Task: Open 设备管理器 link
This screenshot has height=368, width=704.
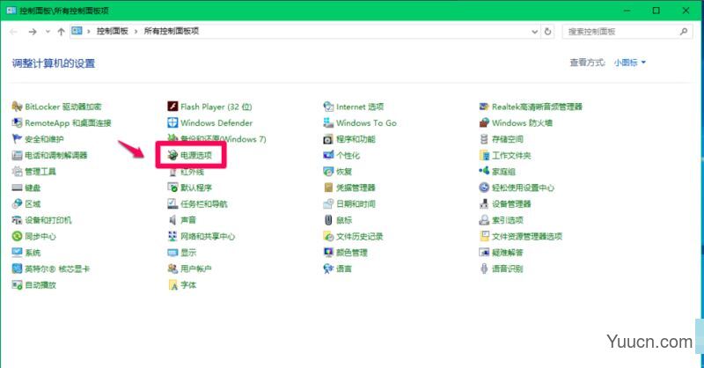Action: pos(511,203)
